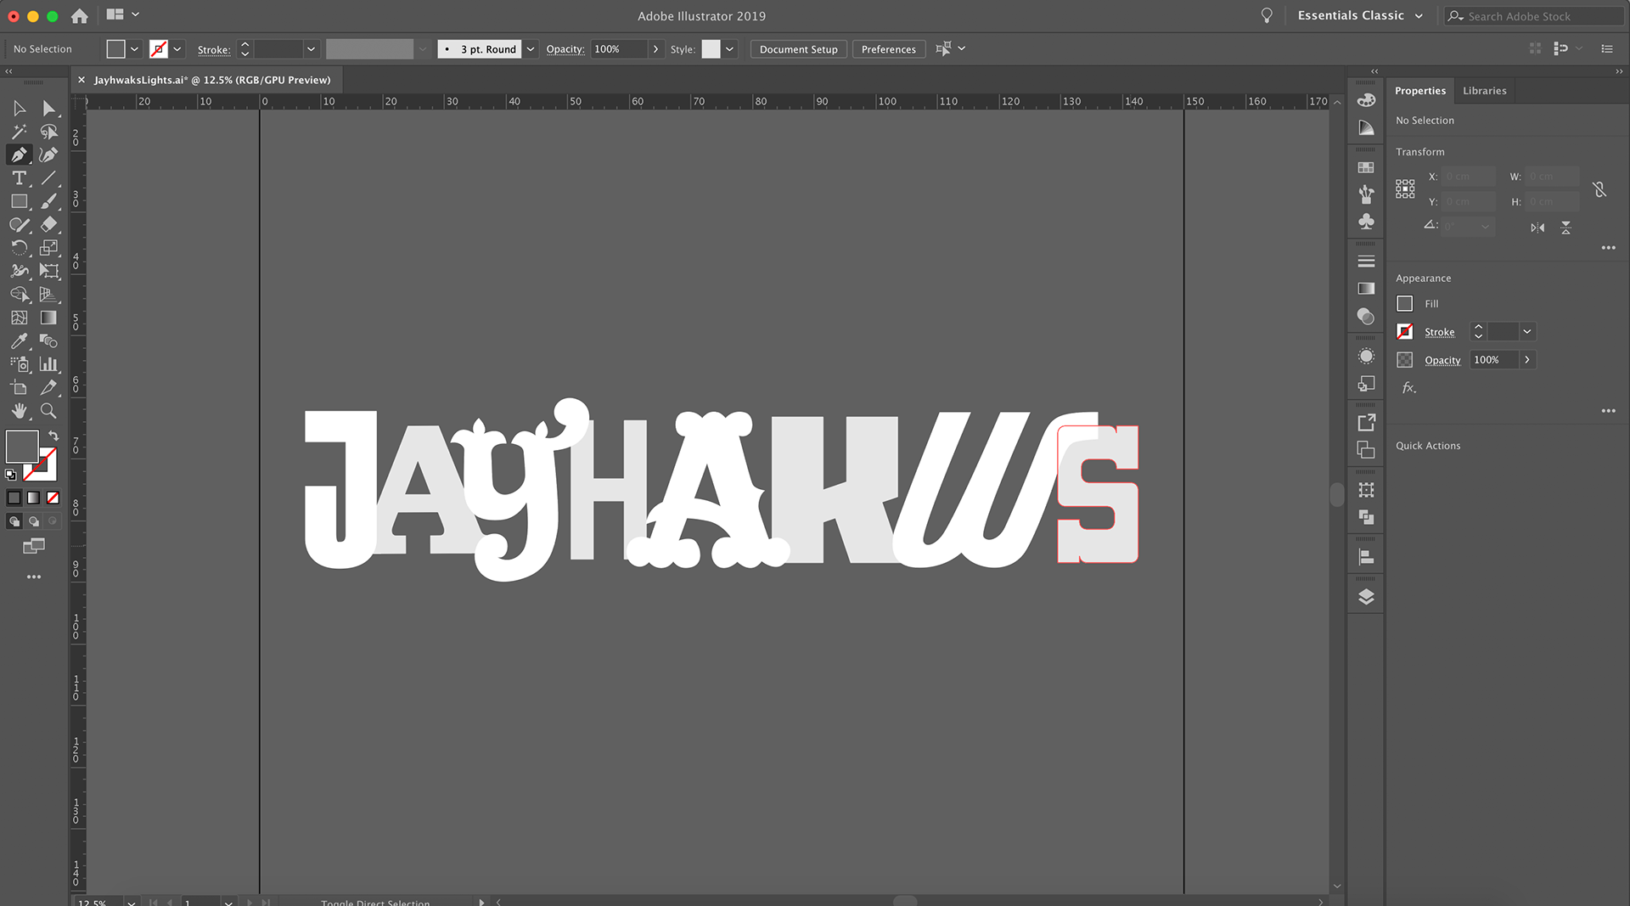Select the Free Transform tool
The height and width of the screenshot is (906, 1630).
pos(48,271)
